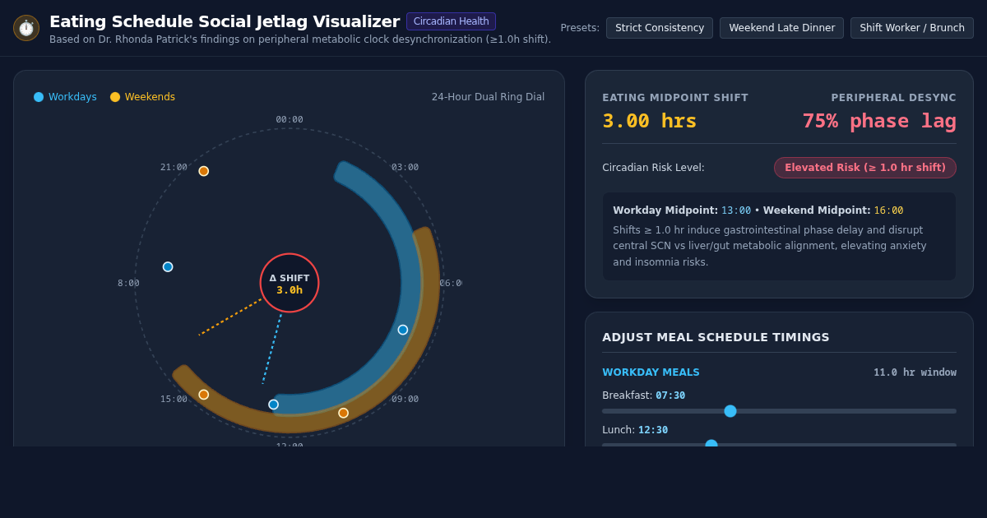Click the Breakfast 07:30 label
Screen dimensions: 987x518
click(x=643, y=395)
